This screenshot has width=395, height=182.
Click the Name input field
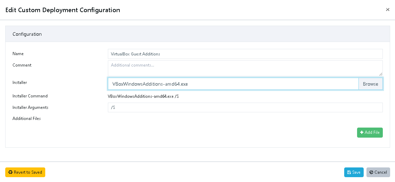pos(245,54)
